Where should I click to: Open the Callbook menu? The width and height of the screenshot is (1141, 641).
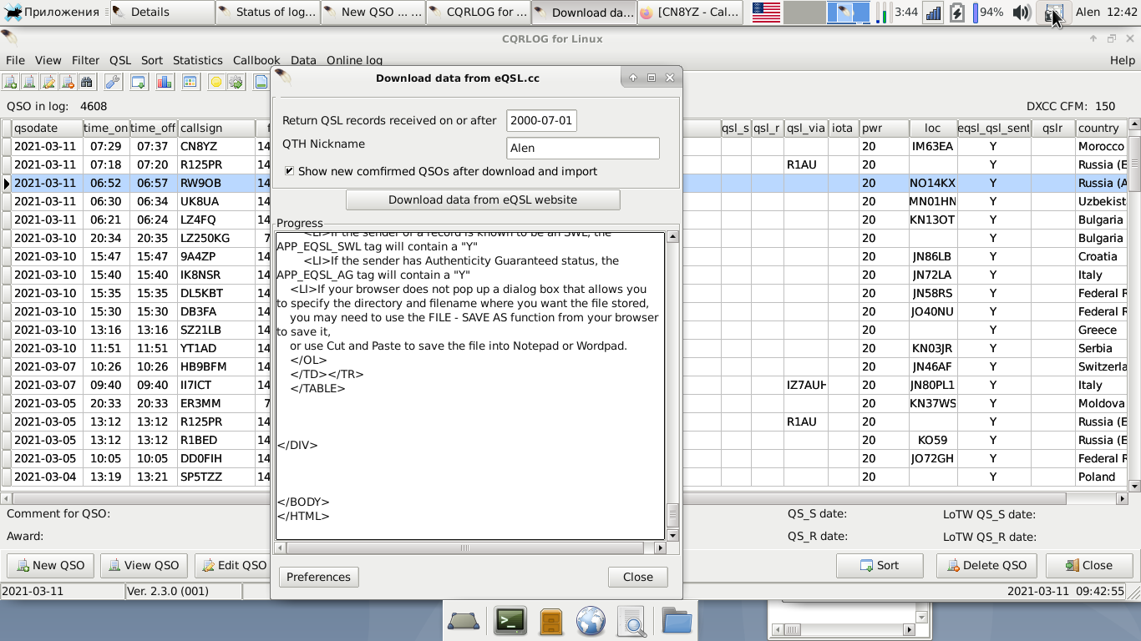point(256,60)
